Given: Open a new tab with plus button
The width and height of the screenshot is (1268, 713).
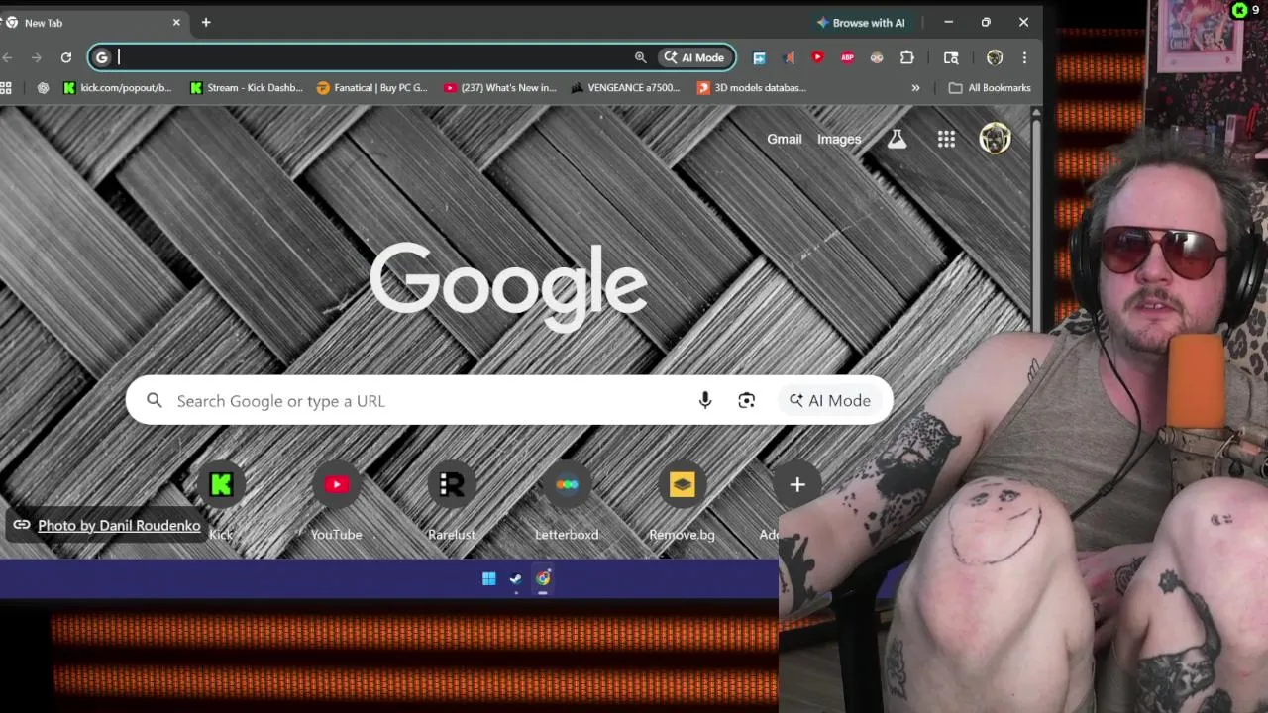Looking at the screenshot, I should tap(206, 22).
